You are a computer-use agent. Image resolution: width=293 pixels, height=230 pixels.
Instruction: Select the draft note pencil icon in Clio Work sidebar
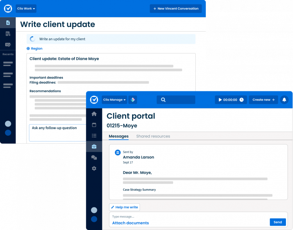pyautogui.click(x=8, y=45)
